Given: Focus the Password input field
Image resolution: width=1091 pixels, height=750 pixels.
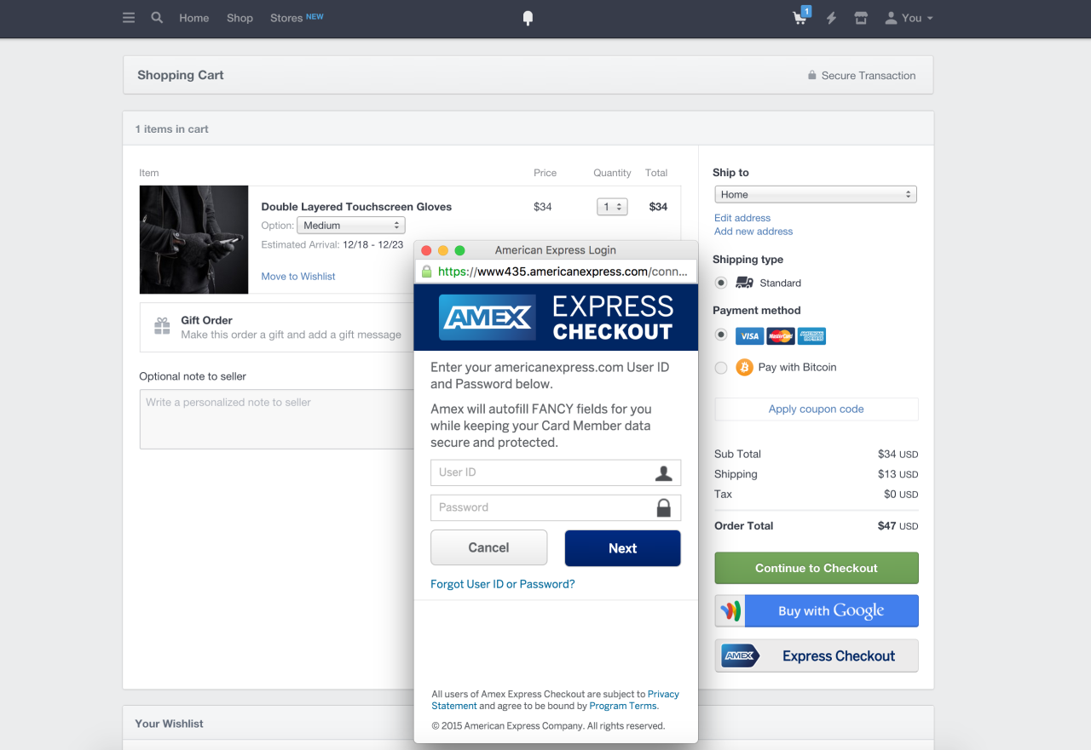Looking at the screenshot, I should [x=556, y=507].
